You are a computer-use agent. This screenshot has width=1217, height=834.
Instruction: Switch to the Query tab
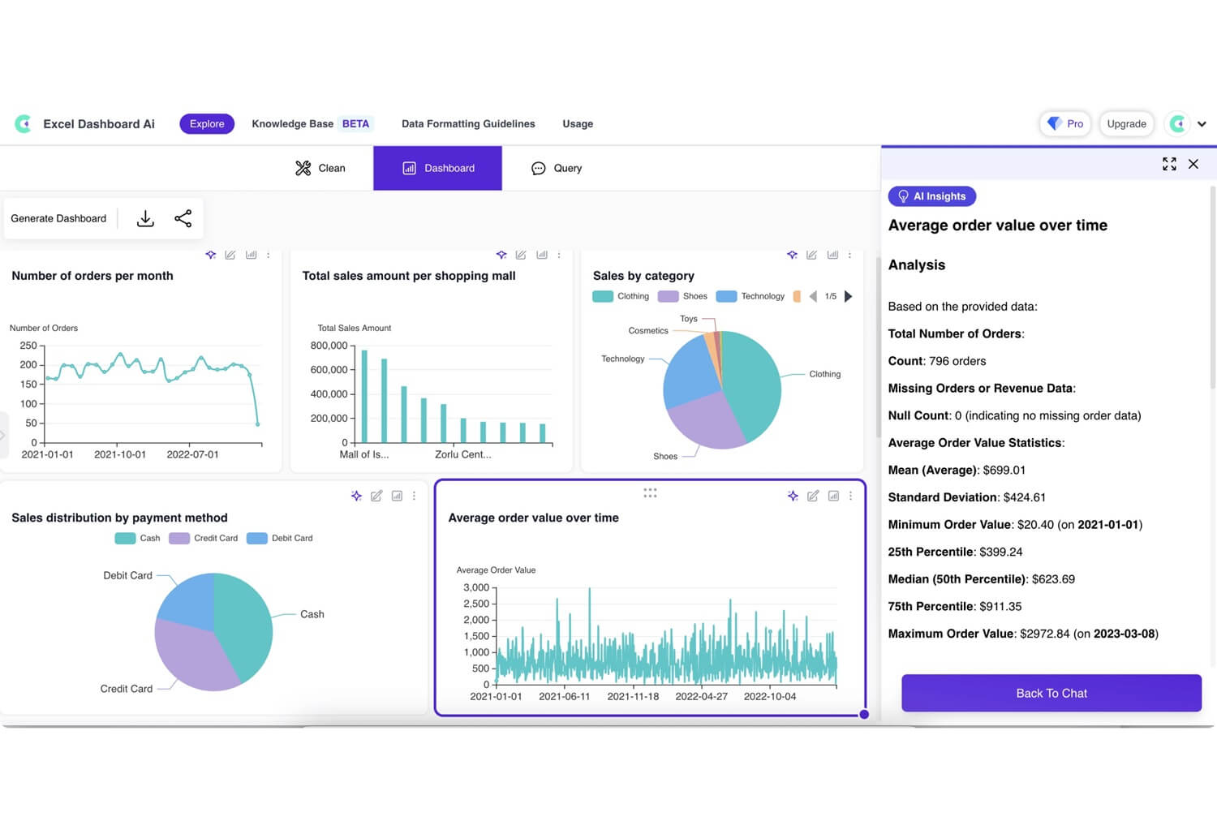click(x=557, y=168)
